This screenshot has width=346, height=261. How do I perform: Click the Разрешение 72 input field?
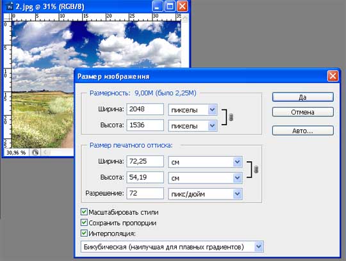point(145,193)
